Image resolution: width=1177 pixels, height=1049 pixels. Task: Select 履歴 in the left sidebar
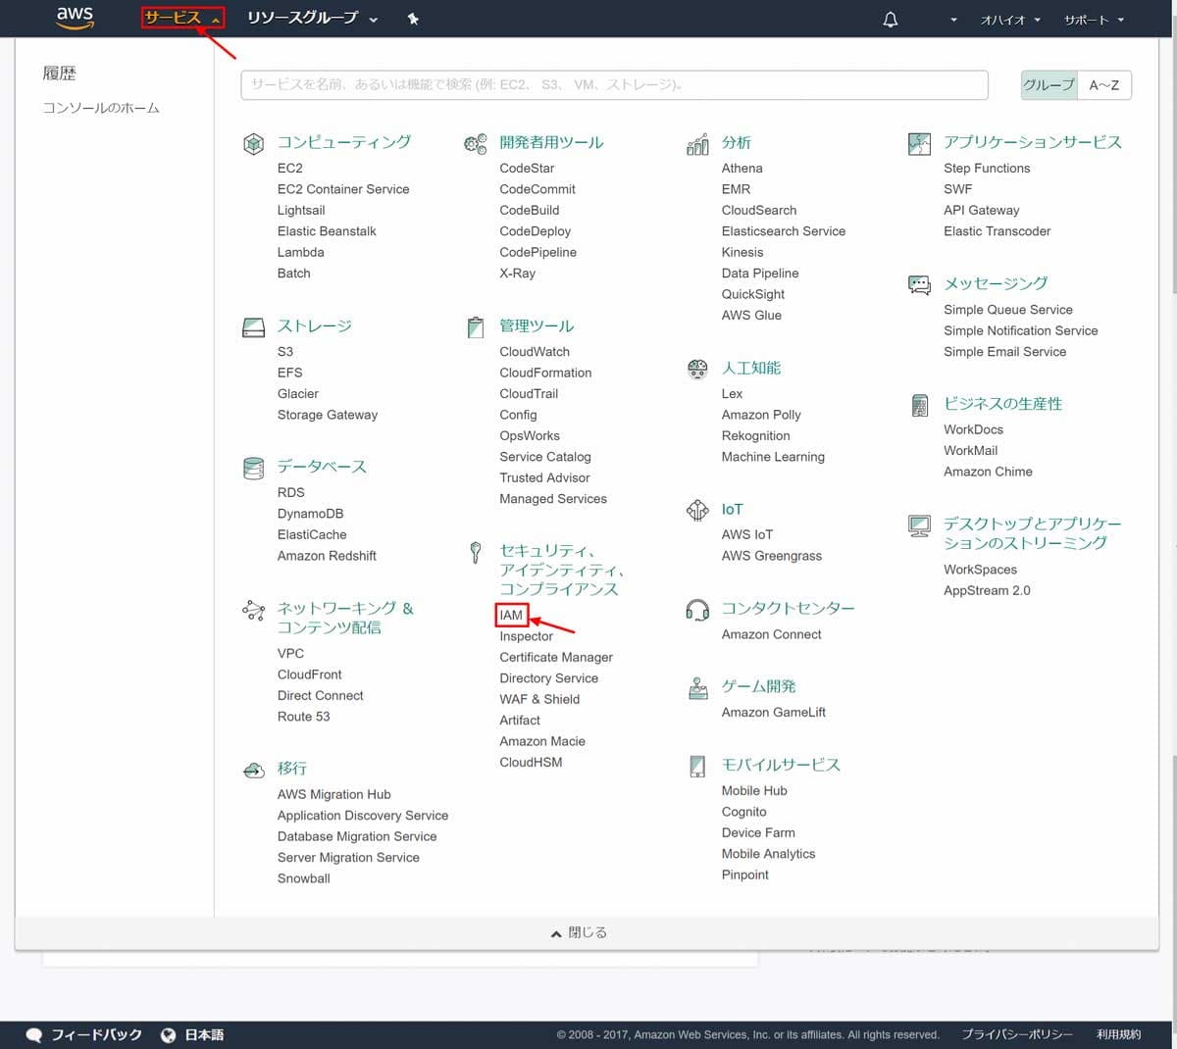coord(59,74)
